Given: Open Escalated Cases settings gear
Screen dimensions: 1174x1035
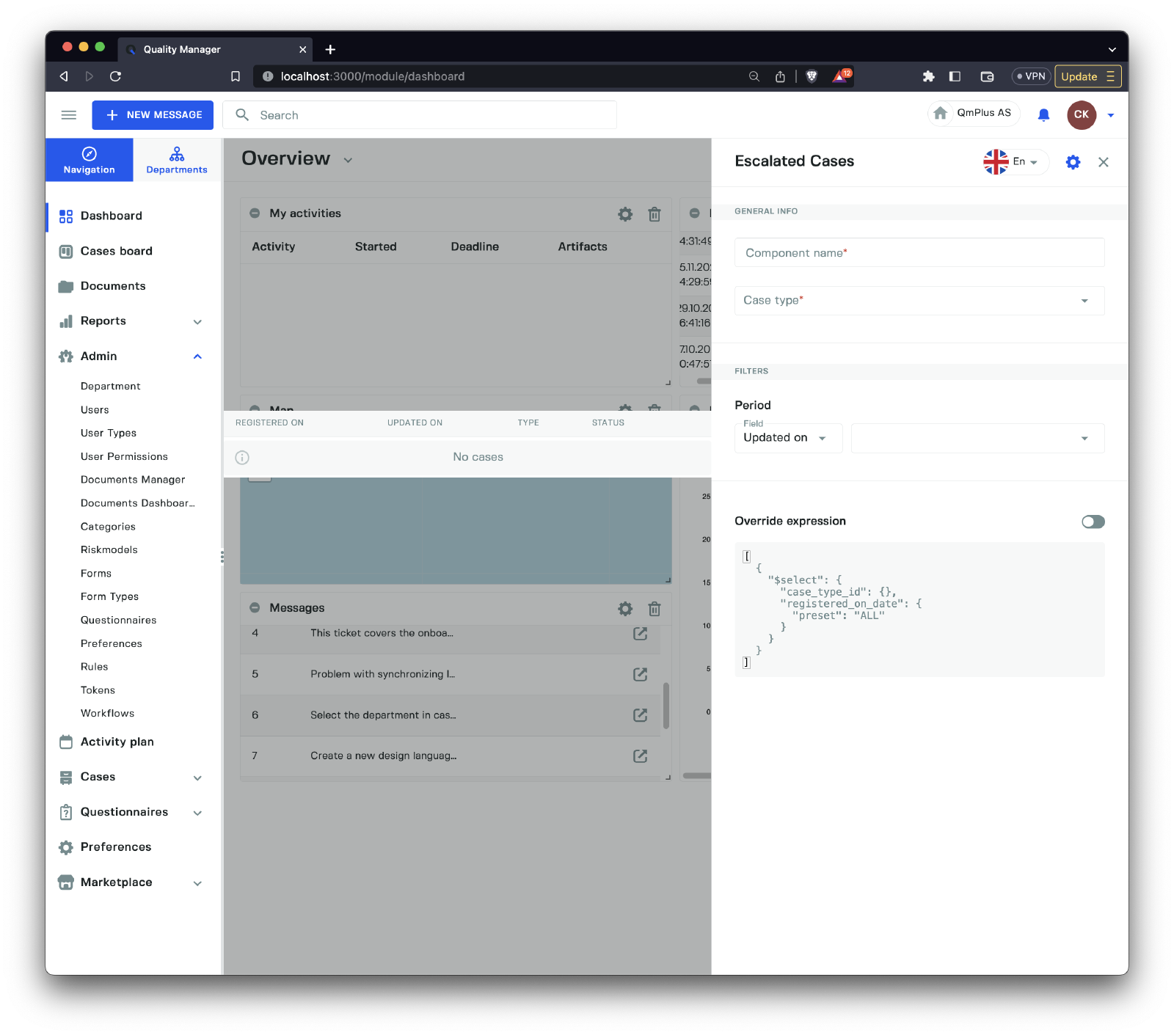Looking at the screenshot, I should [1073, 162].
